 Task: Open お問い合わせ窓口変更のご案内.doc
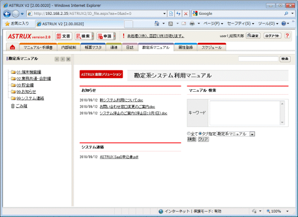(x=127, y=107)
